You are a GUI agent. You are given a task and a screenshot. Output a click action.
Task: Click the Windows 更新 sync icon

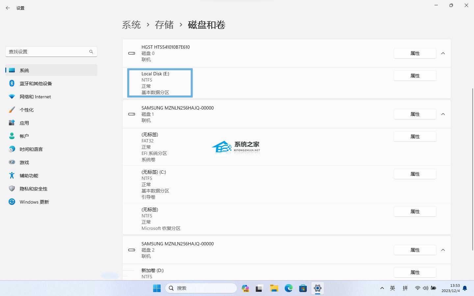click(12, 202)
